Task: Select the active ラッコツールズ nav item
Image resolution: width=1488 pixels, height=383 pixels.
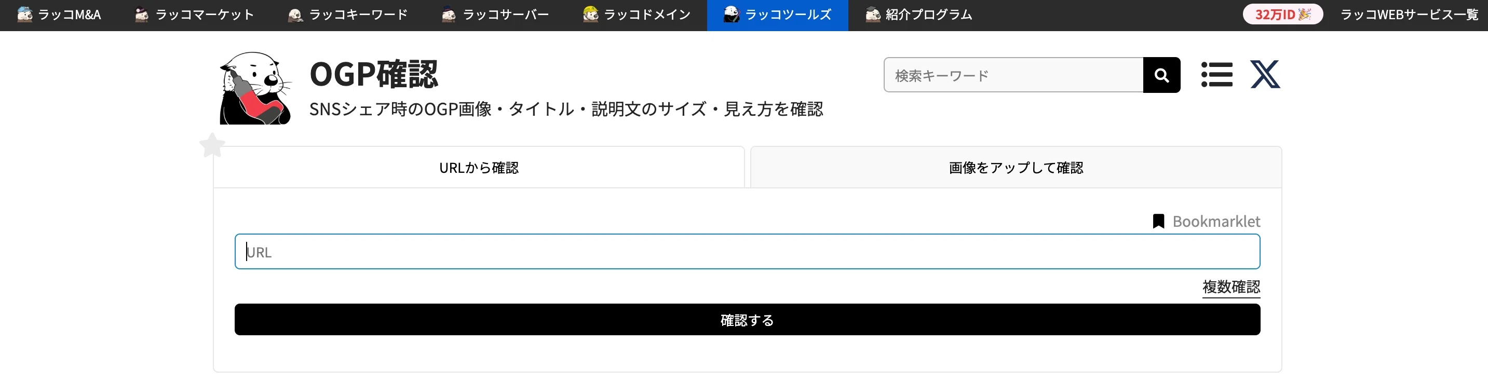Action: click(778, 15)
